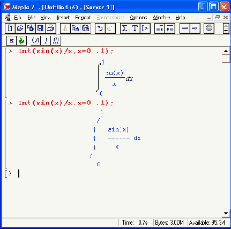Place cursor in the empty input prompt line

(107, 174)
